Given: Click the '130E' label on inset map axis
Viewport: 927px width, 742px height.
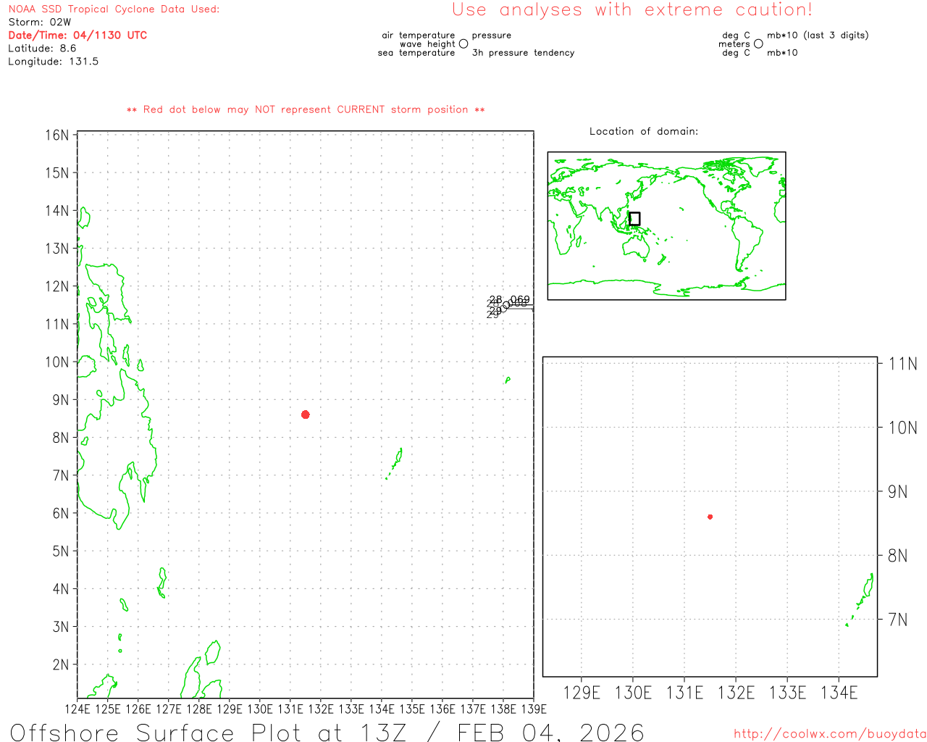Looking at the screenshot, I should 633,693.
